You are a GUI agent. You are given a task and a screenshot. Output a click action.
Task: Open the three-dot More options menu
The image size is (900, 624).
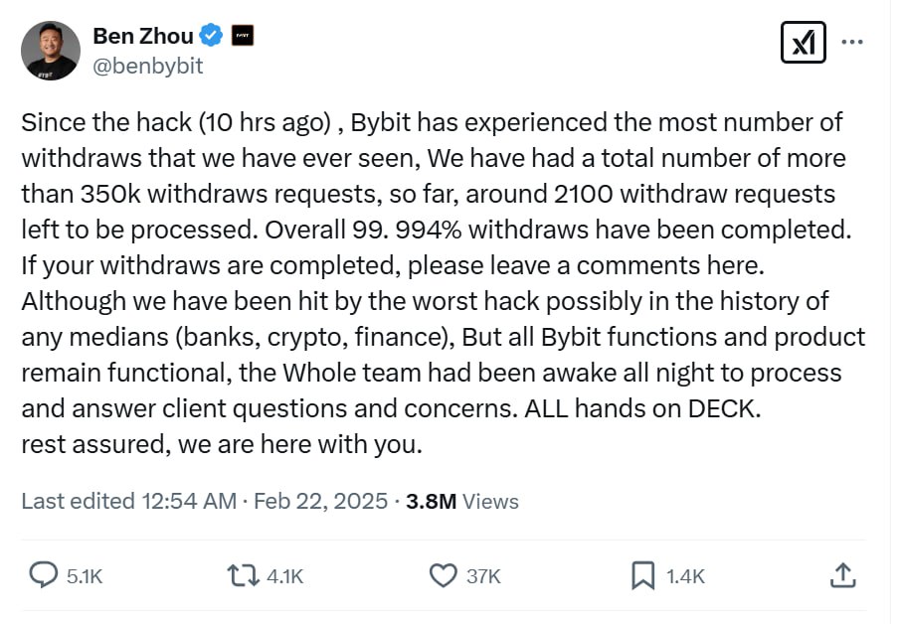click(852, 43)
